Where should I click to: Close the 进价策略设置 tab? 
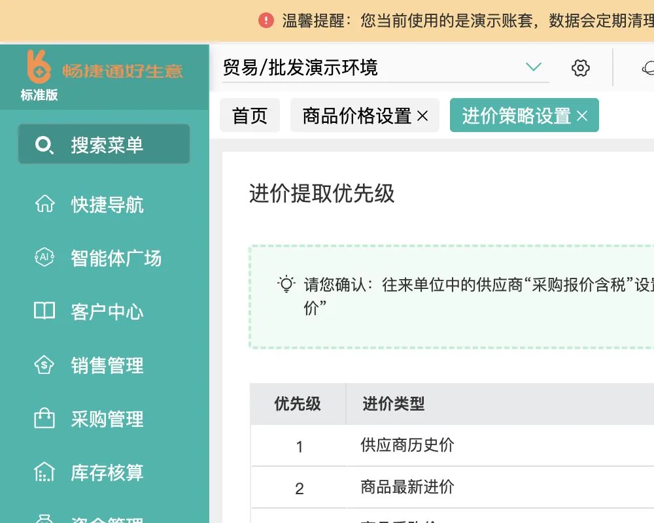point(582,116)
